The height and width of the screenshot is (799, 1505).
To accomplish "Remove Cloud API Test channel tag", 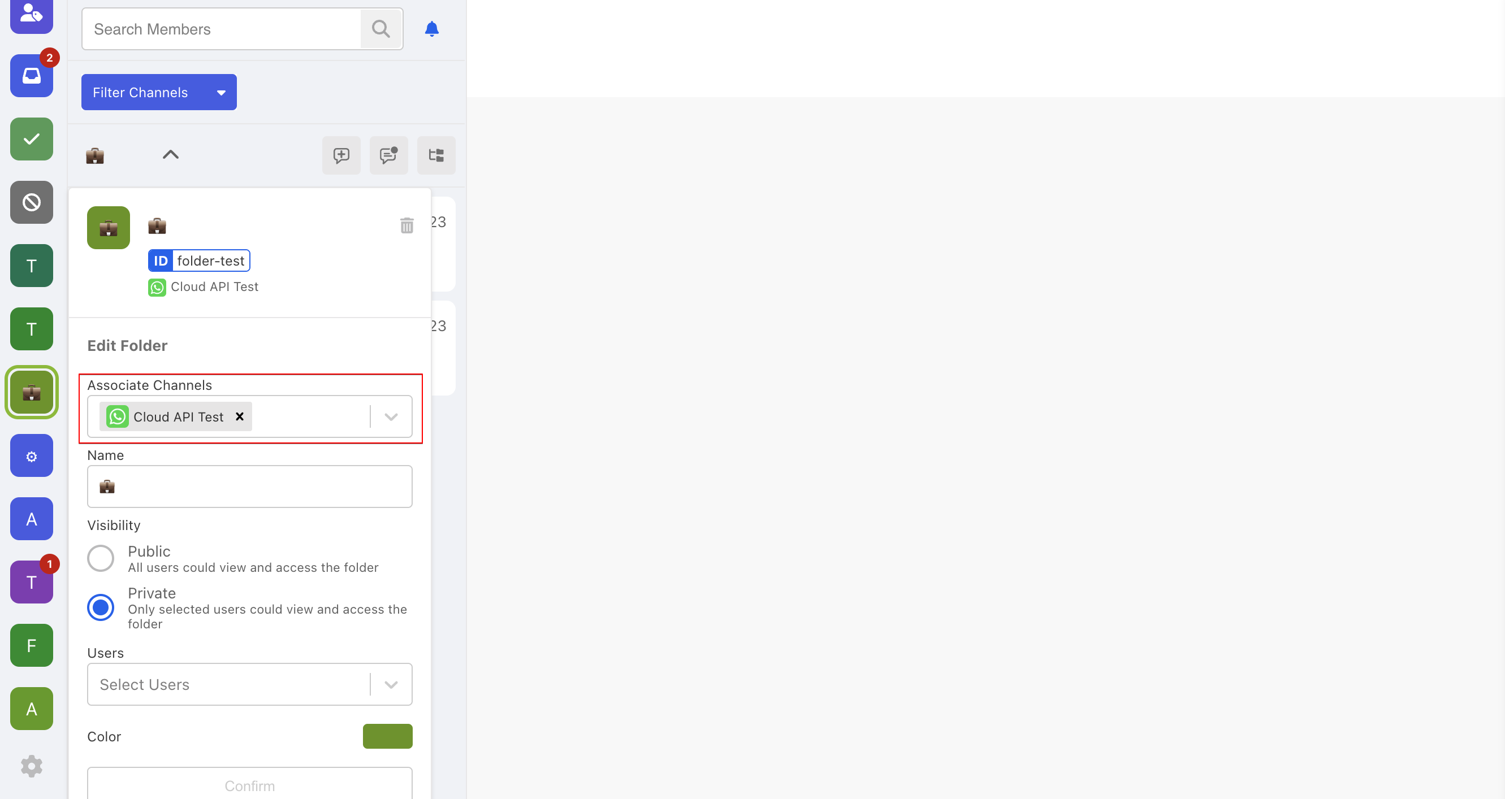I will (x=240, y=416).
